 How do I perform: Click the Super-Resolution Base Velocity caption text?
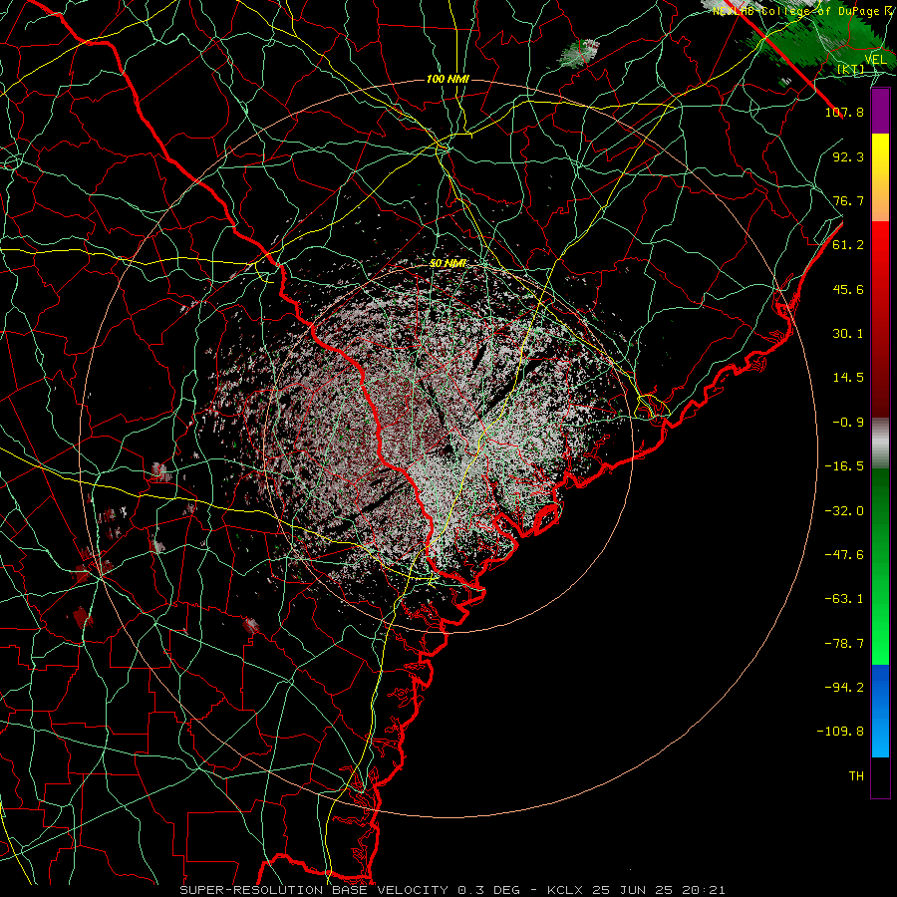click(x=452, y=890)
